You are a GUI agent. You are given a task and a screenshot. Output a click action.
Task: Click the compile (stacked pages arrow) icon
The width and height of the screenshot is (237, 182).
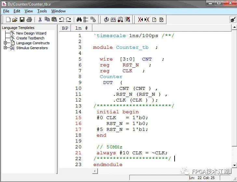tap(106, 20)
